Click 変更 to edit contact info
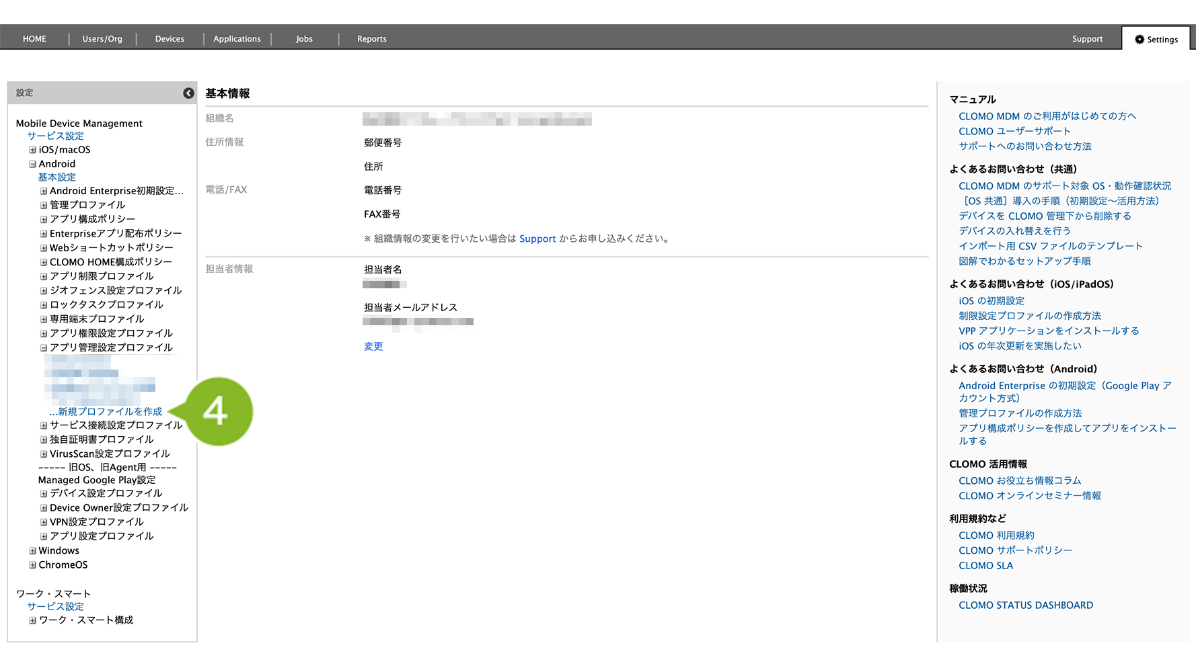 373,347
